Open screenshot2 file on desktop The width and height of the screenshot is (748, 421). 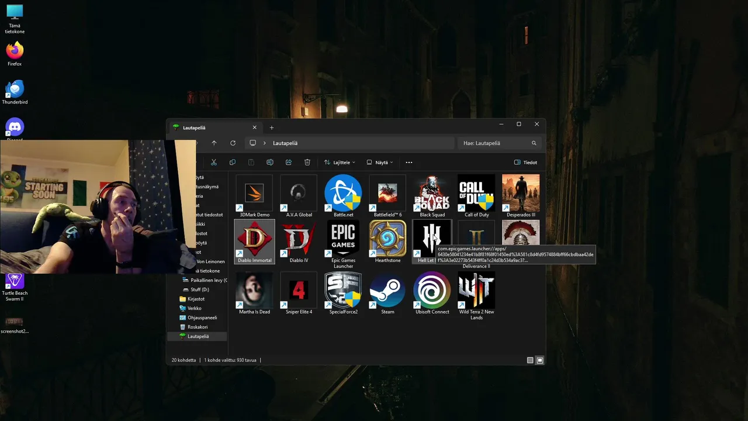tap(15, 325)
